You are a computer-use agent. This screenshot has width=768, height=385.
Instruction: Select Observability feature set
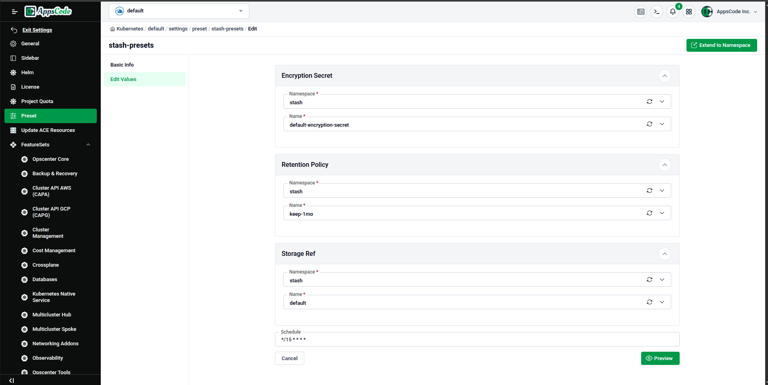[x=47, y=358]
